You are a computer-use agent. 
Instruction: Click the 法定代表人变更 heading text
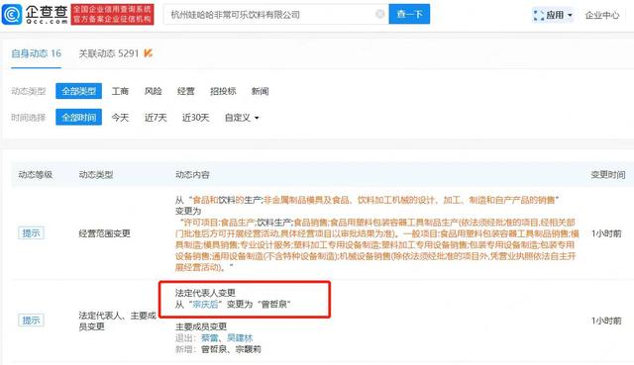(x=205, y=293)
